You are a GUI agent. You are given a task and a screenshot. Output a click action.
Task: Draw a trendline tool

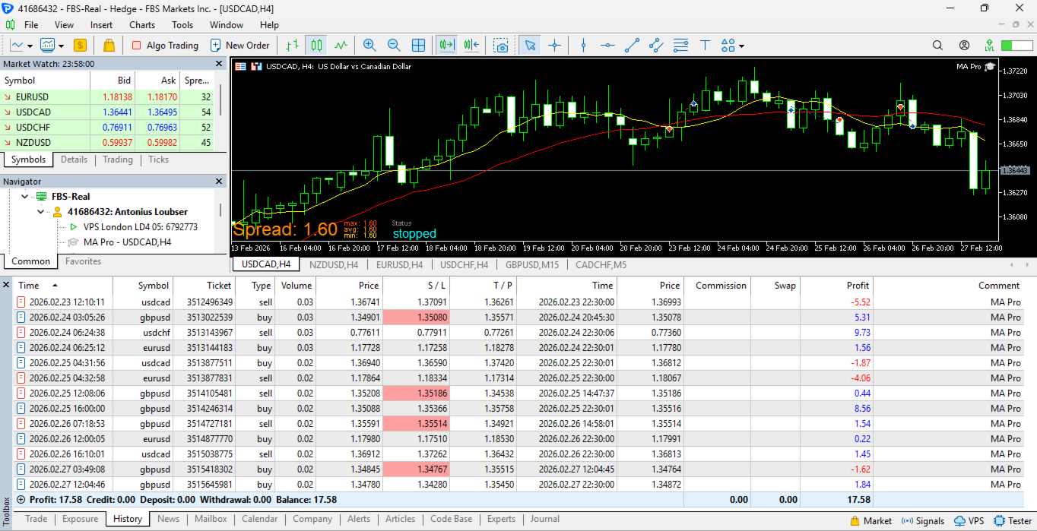click(632, 46)
